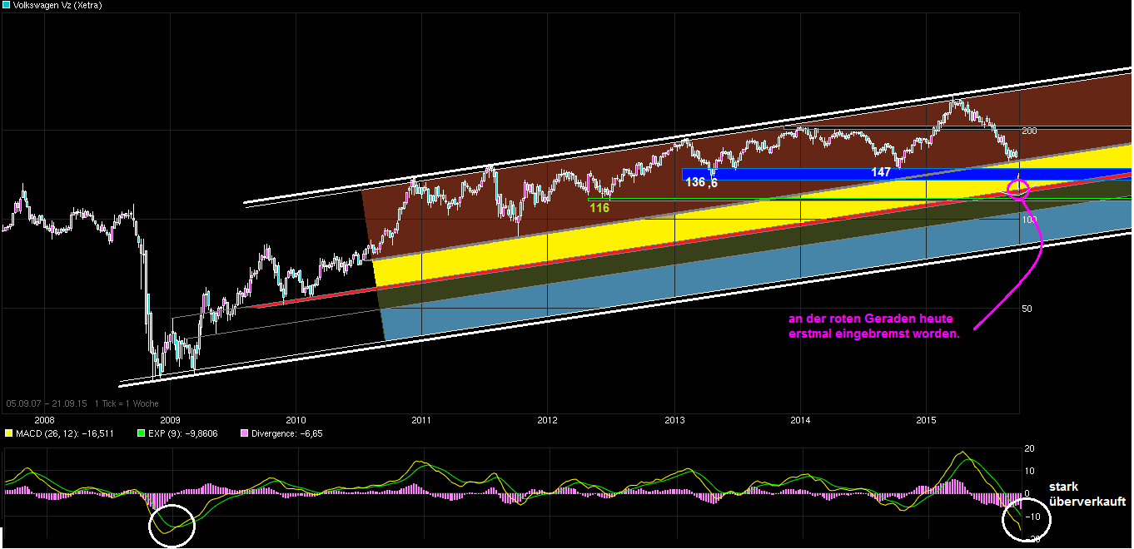Click the white circle marking the oversold MACD
1134x549 pixels.
(x=1026, y=518)
